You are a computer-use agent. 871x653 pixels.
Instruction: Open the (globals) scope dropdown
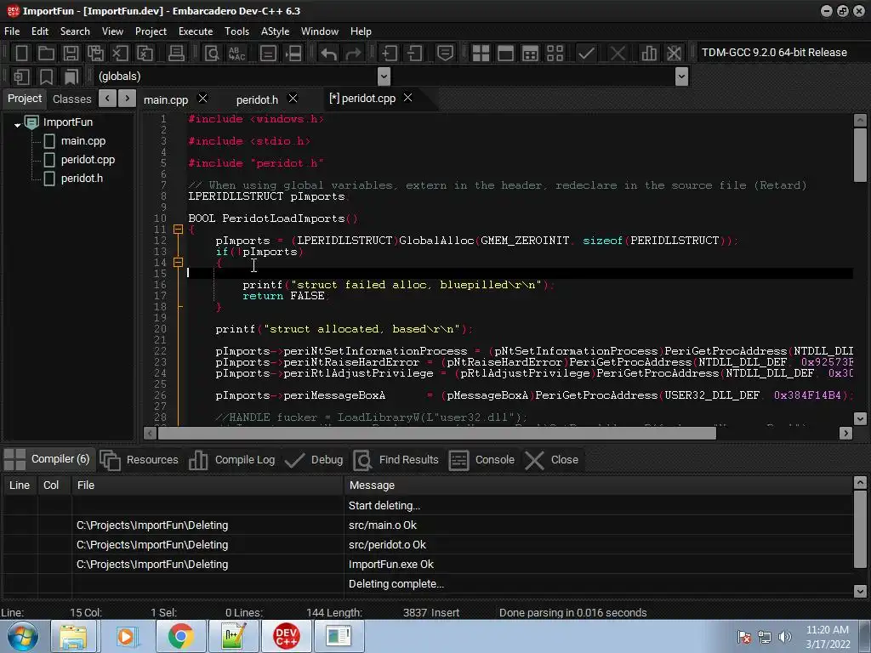pos(384,77)
